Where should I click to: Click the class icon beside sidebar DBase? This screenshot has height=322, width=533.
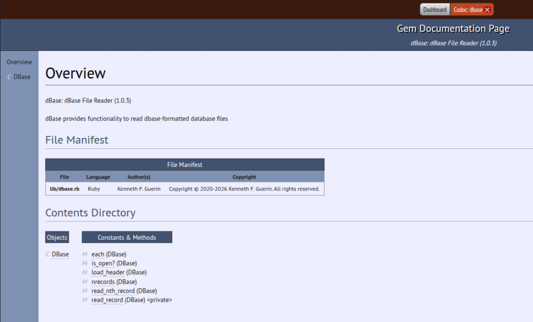(x=9, y=77)
